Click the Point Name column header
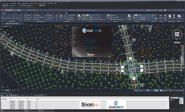This screenshot has width=185, height=112. (4, 99)
